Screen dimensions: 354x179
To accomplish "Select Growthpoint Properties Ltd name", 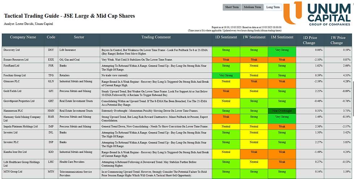I will (x=19, y=101).
